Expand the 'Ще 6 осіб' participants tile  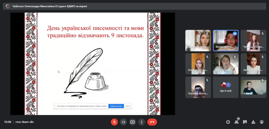[226, 87]
